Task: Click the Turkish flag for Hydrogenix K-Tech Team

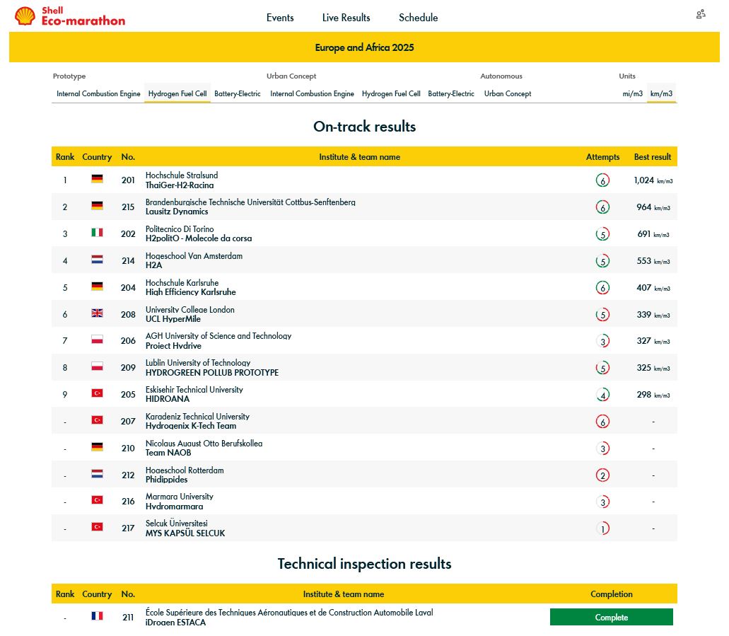Action: (x=97, y=421)
